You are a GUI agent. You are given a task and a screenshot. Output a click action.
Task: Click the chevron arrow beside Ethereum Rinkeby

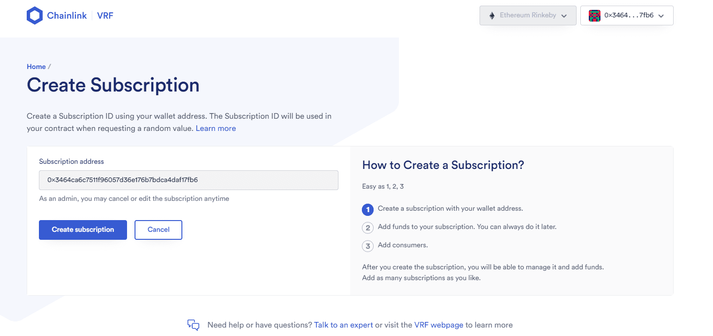click(564, 16)
